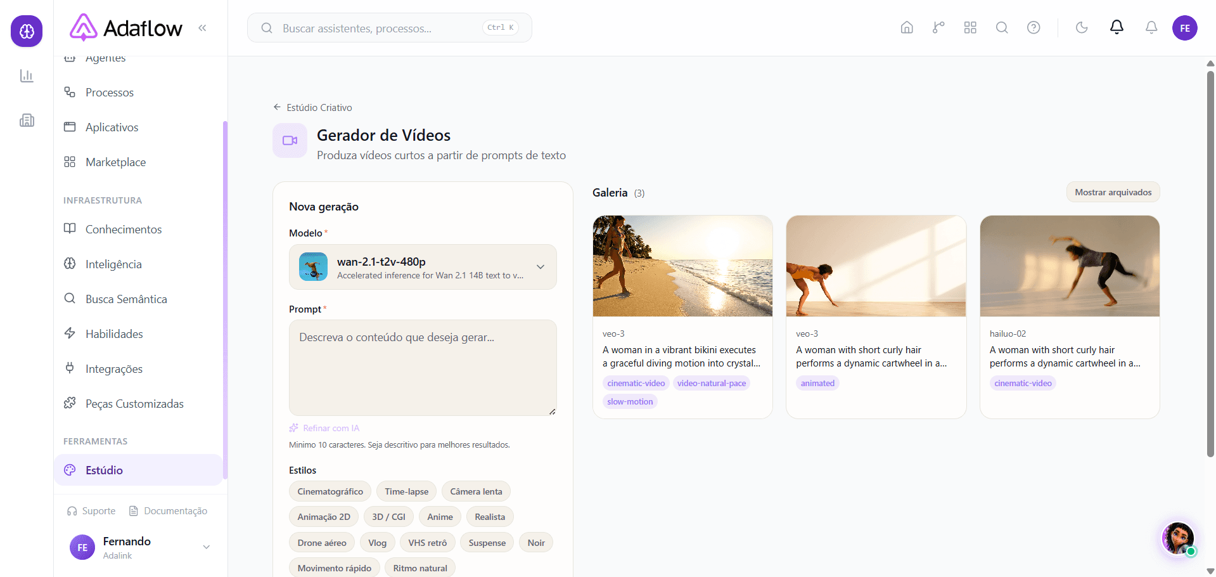Image resolution: width=1216 pixels, height=577 pixels.
Task: Click the magnifier search icon in header
Action: pos(1002,28)
